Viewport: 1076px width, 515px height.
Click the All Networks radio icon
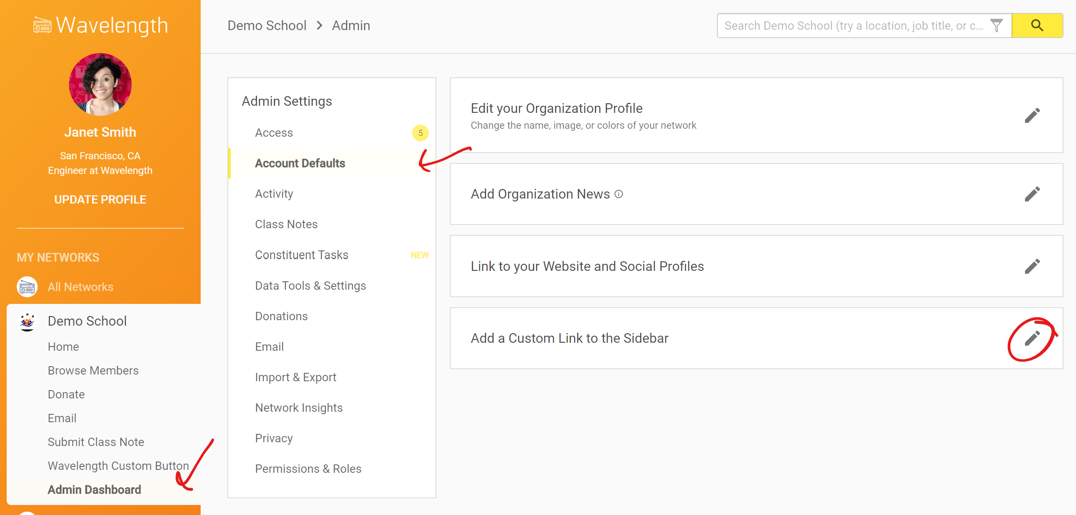click(x=27, y=287)
